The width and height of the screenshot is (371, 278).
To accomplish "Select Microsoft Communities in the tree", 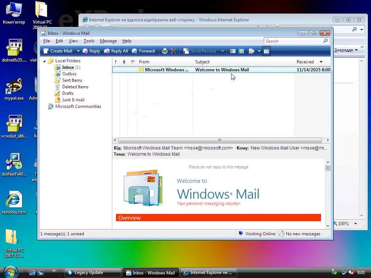I will click(x=78, y=106).
